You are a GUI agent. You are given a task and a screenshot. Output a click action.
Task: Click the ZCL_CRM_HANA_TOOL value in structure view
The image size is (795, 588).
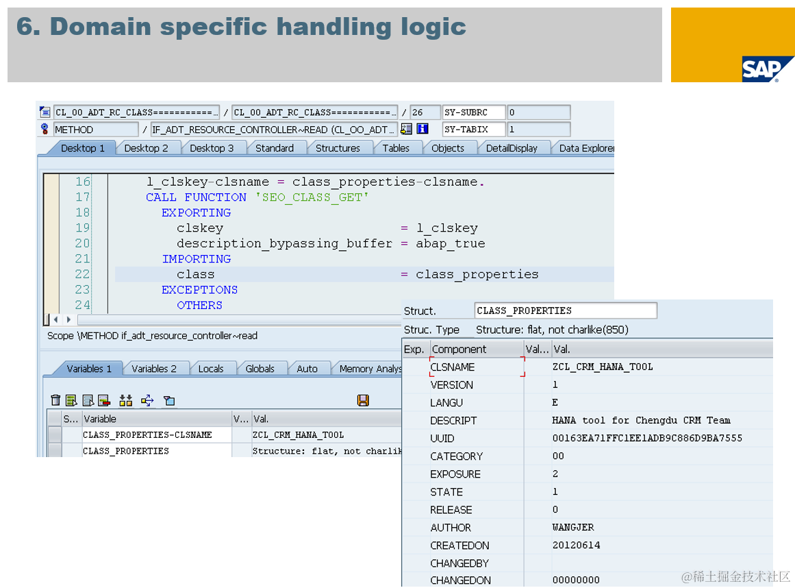[603, 367]
